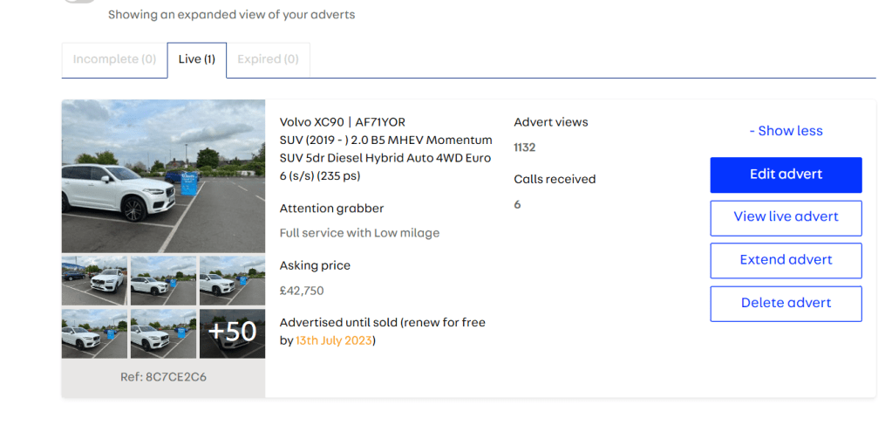The width and height of the screenshot is (892, 432).
Task: Click the asking price £42,750
Action: point(302,291)
